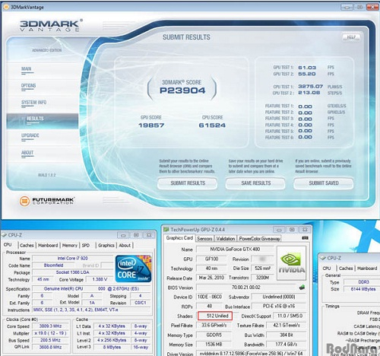Select CPU tab in left CPU-Z
380x356 pixels.
coord(8,245)
